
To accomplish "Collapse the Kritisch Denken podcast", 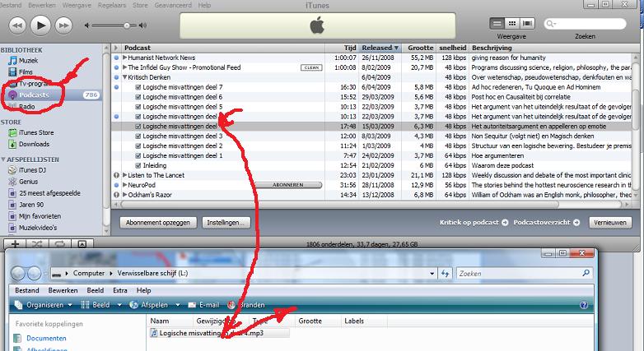I will tap(125, 77).
